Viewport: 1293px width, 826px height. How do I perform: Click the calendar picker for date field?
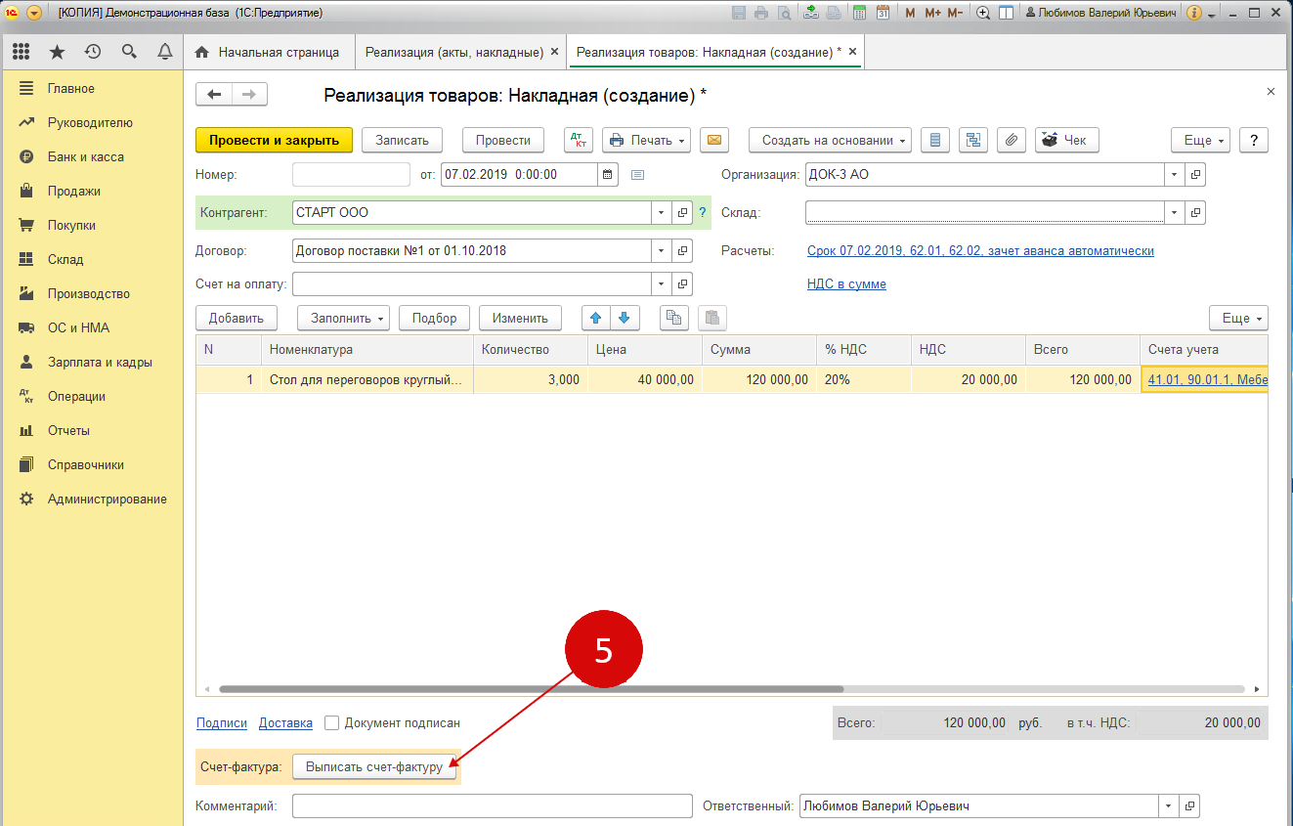pyautogui.click(x=608, y=175)
